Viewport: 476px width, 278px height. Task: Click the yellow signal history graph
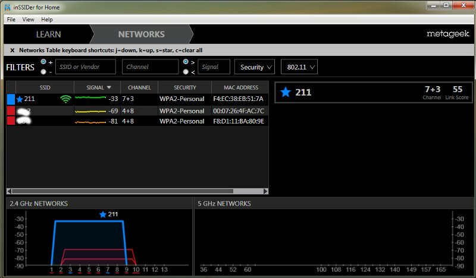coord(90,112)
